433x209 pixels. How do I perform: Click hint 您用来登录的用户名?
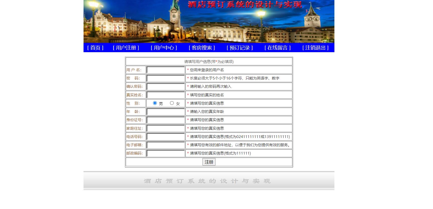tap(207, 70)
